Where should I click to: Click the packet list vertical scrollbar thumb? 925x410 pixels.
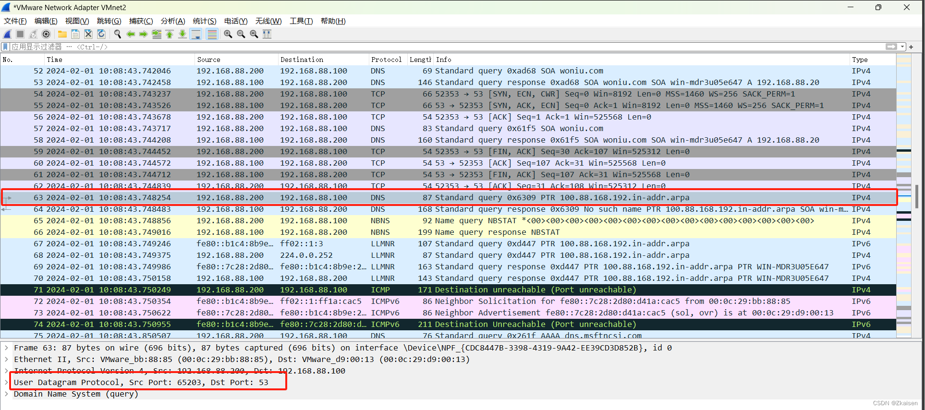[917, 196]
